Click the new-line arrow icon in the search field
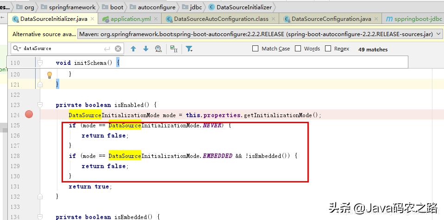Image resolution: width=444 pixels, height=220 pixels. point(107,49)
